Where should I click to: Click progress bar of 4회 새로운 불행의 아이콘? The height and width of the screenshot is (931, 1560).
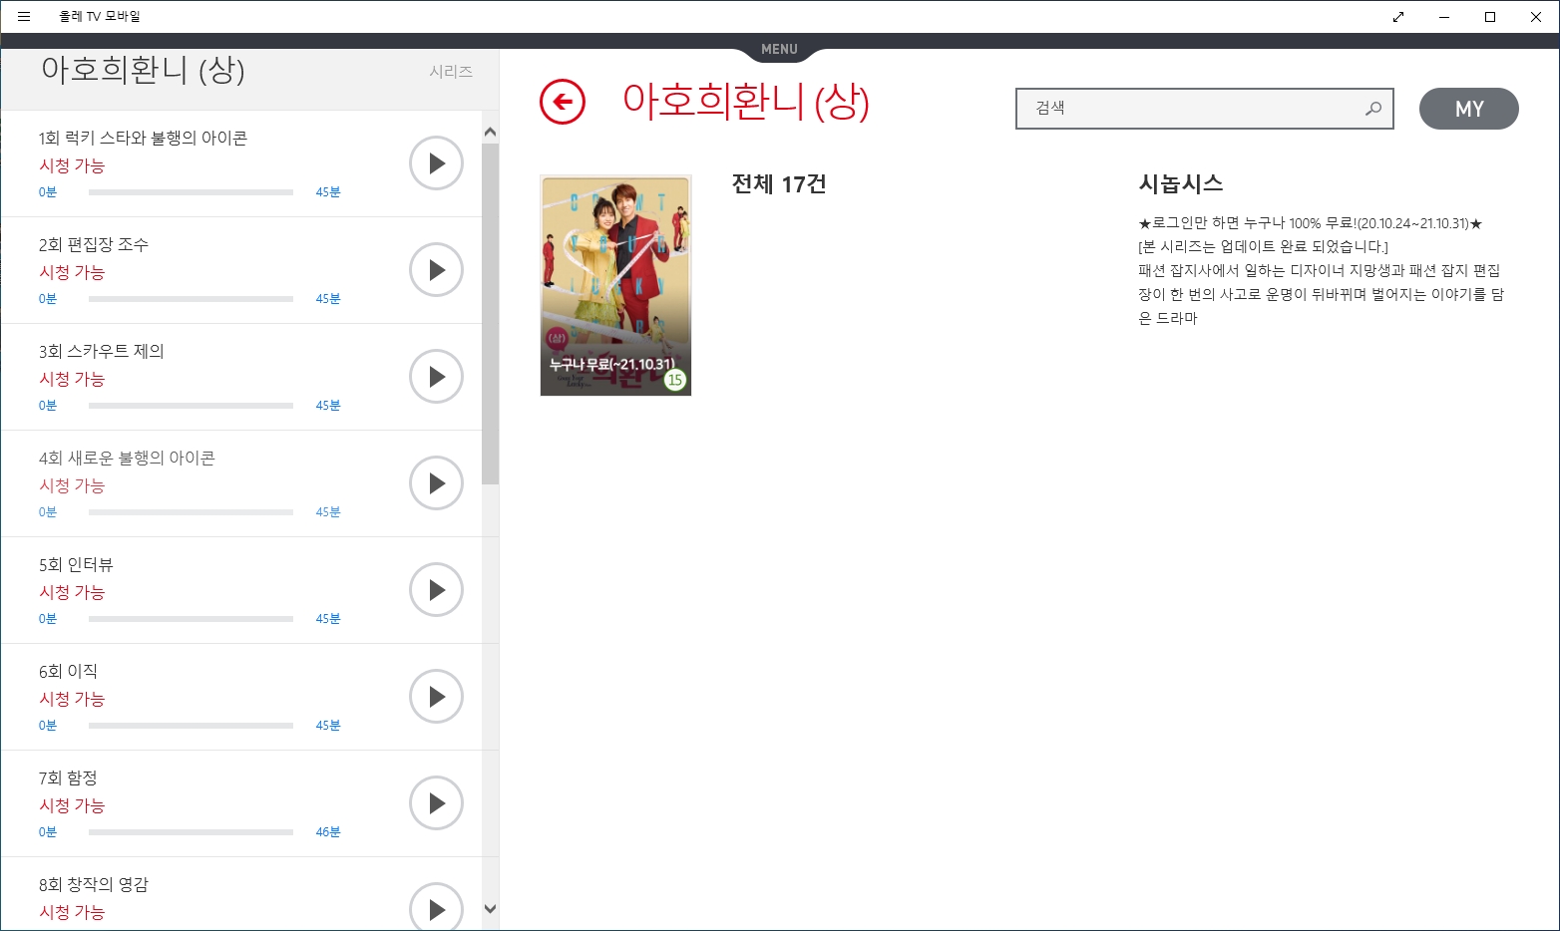[x=191, y=512]
